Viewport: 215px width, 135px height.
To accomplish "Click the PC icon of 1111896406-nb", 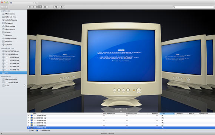I will pos(32,116).
